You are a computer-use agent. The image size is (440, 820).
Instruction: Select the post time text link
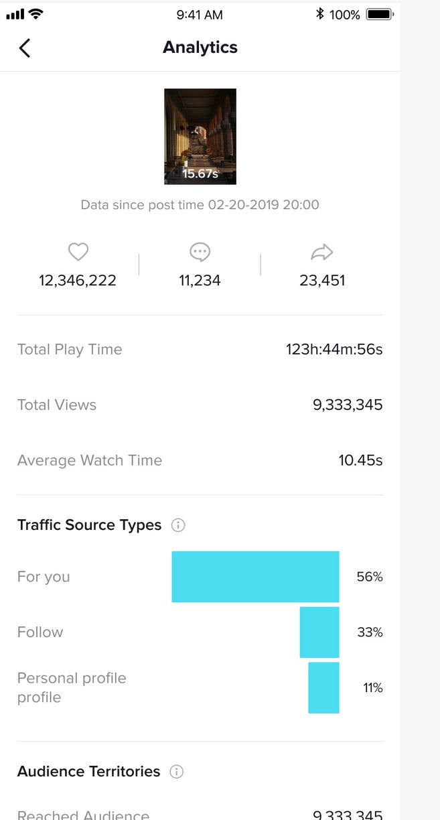click(200, 205)
